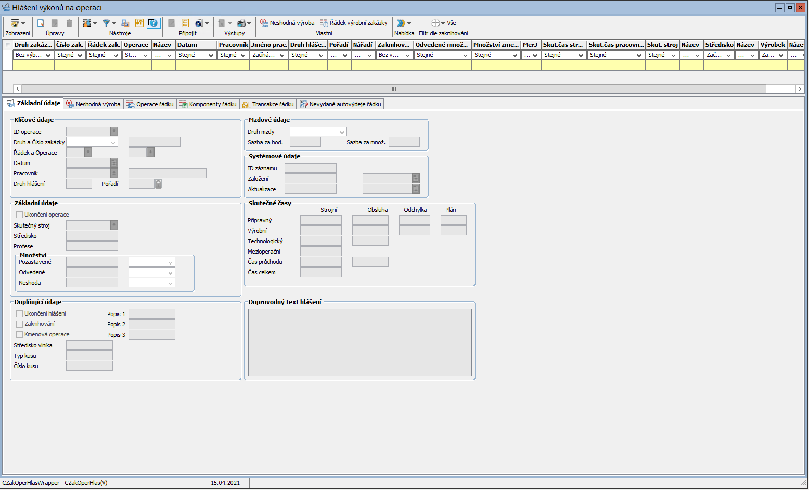Click the Neshodná výroba toolbar button
Screen dimensions: 809x490
click(x=287, y=23)
